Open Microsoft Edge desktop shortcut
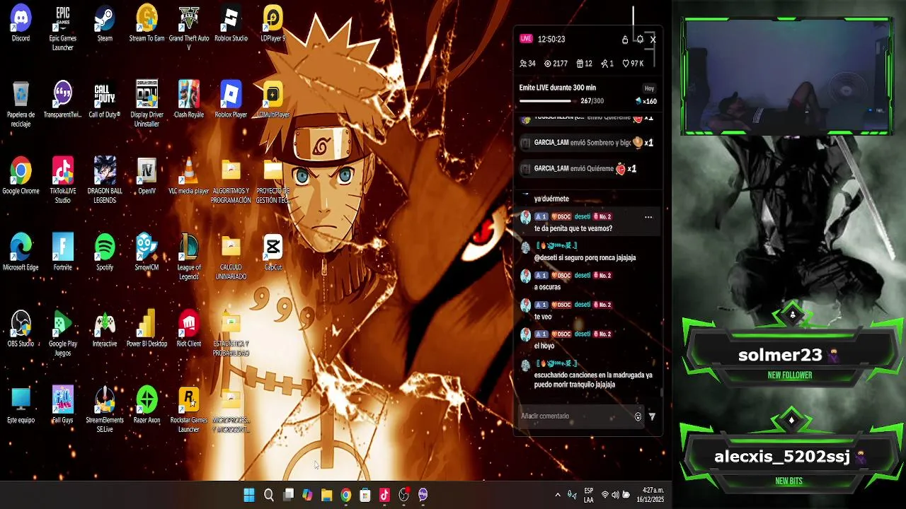The width and height of the screenshot is (906, 509). (21, 253)
